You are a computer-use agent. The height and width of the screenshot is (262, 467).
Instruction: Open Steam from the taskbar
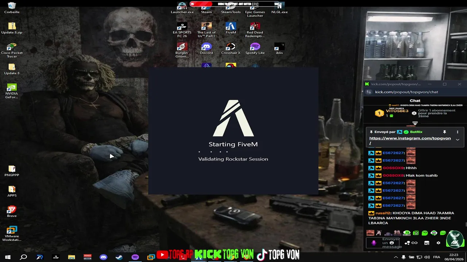119,257
